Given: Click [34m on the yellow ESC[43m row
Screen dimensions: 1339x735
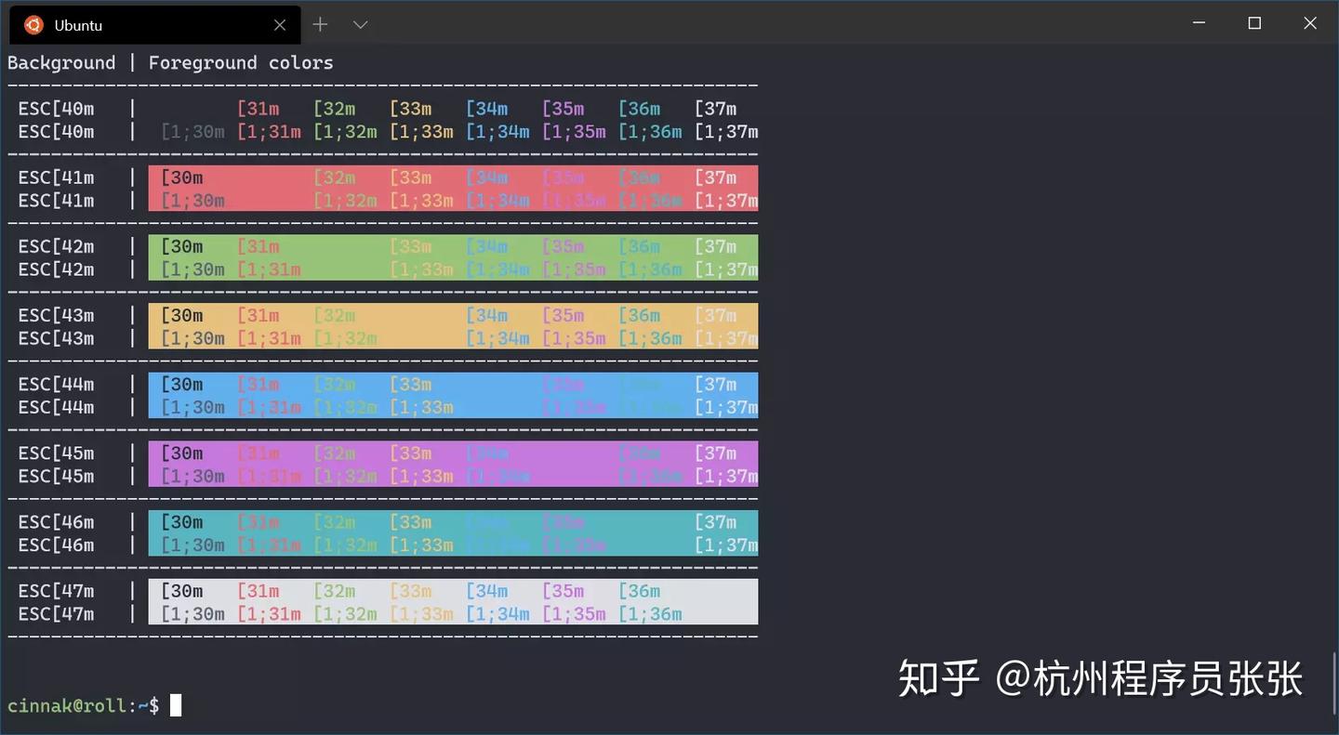Looking at the screenshot, I should 486,315.
